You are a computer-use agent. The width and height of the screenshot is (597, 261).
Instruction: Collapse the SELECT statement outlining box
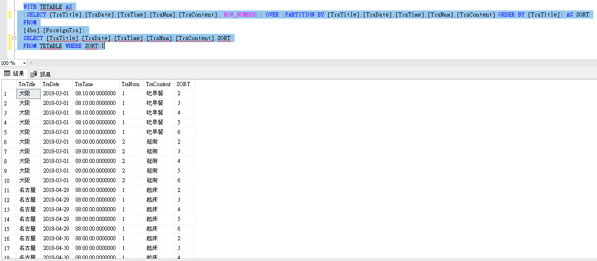[x=14, y=38]
